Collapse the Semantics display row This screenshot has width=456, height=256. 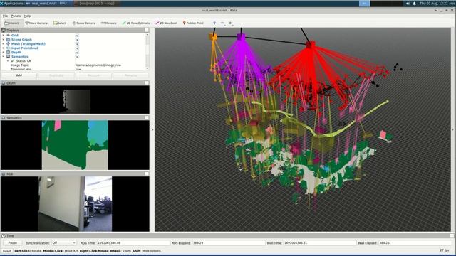(x=3, y=57)
